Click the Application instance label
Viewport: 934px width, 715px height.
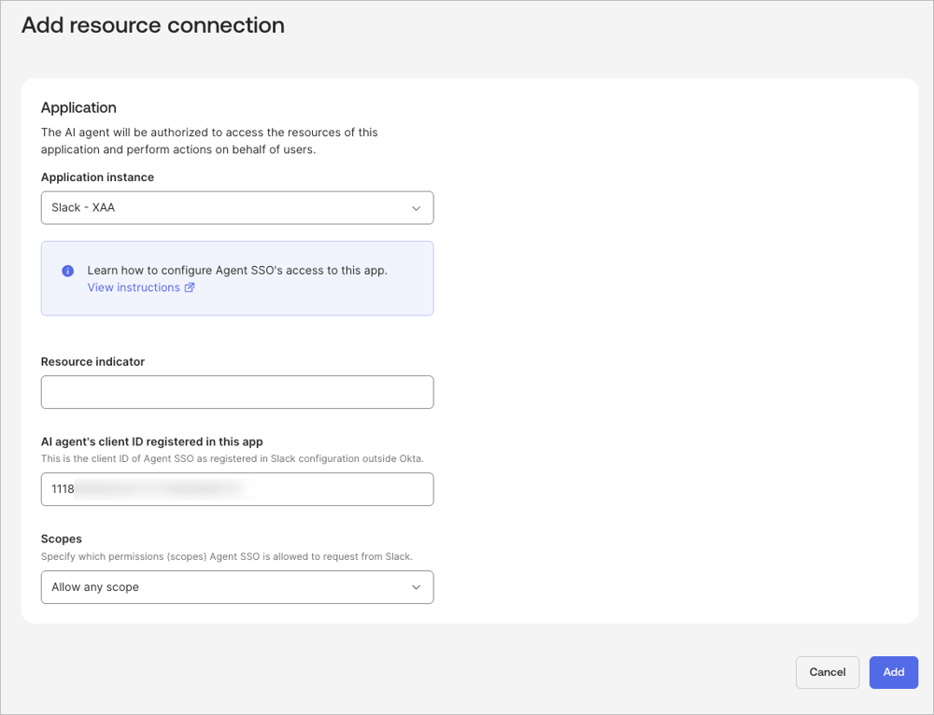pyautogui.click(x=98, y=177)
